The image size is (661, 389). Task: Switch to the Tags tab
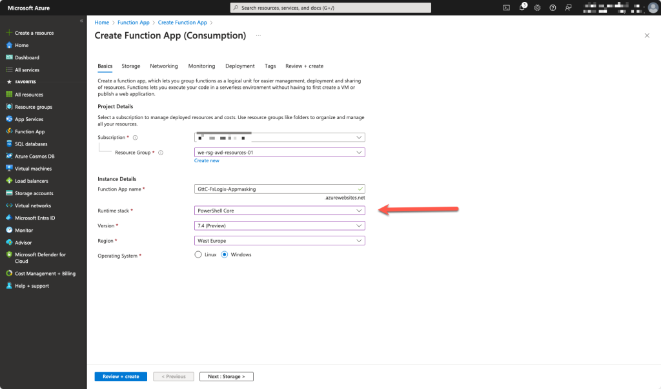(x=270, y=66)
